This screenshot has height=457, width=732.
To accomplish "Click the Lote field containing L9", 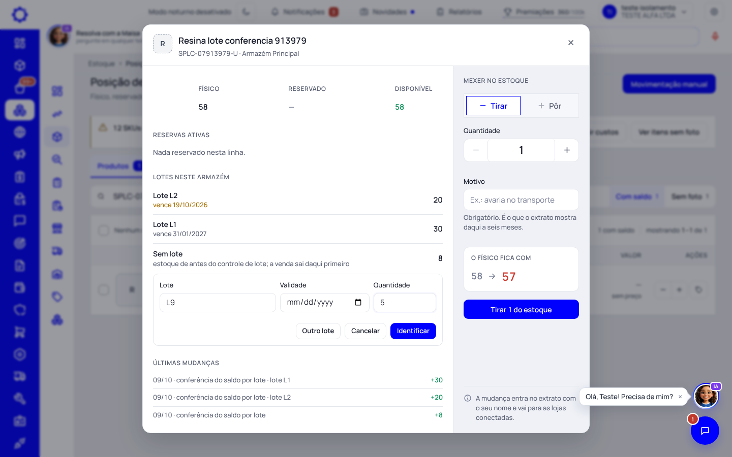I will tap(218, 302).
